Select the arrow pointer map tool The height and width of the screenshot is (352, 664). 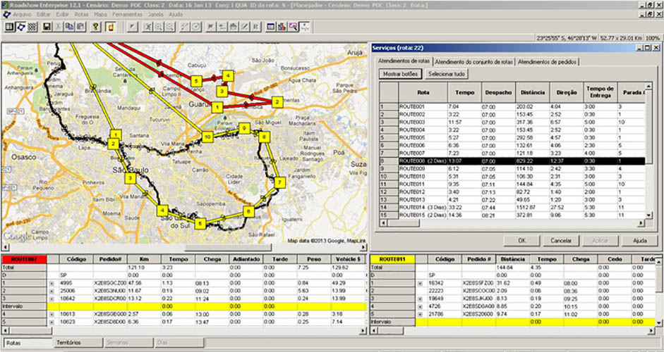[x=133, y=27]
